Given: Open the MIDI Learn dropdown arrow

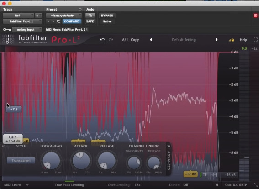Looking at the screenshot, I should coord(27,185).
